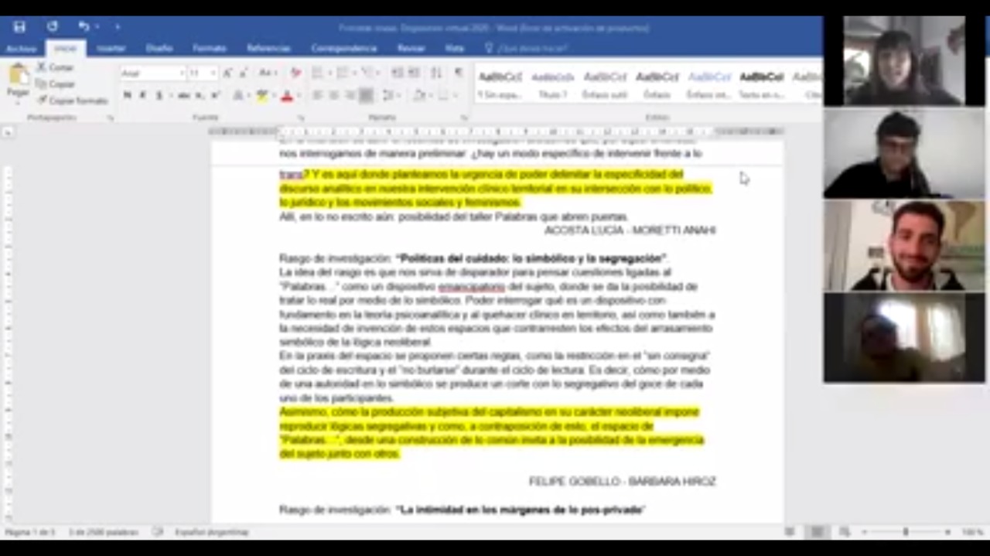The height and width of the screenshot is (556, 990).
Task: Toggle bold formatting (N) button
Action: [127, 96]
